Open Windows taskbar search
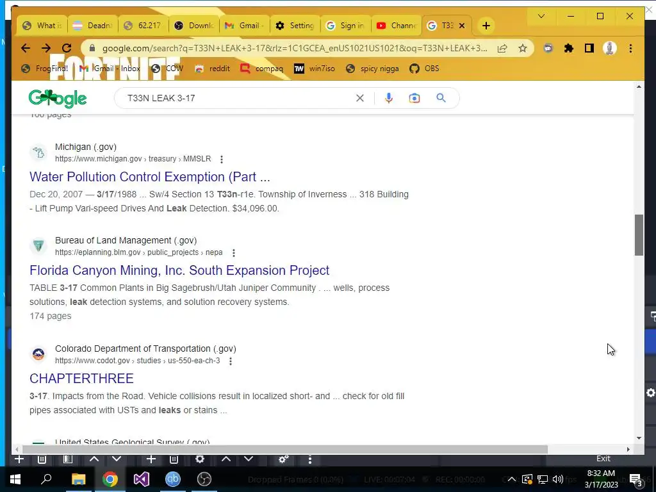Image resolution: width=656 pixels, height=492 pixels. [x=46, y=479]
